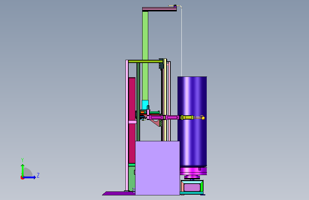Select the large purple cylinder drum
The width and height of the screenshot is (309, 200).
tap(192, 122)
